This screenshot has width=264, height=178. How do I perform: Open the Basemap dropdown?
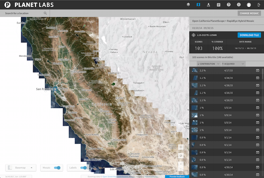tap(21, 167)
